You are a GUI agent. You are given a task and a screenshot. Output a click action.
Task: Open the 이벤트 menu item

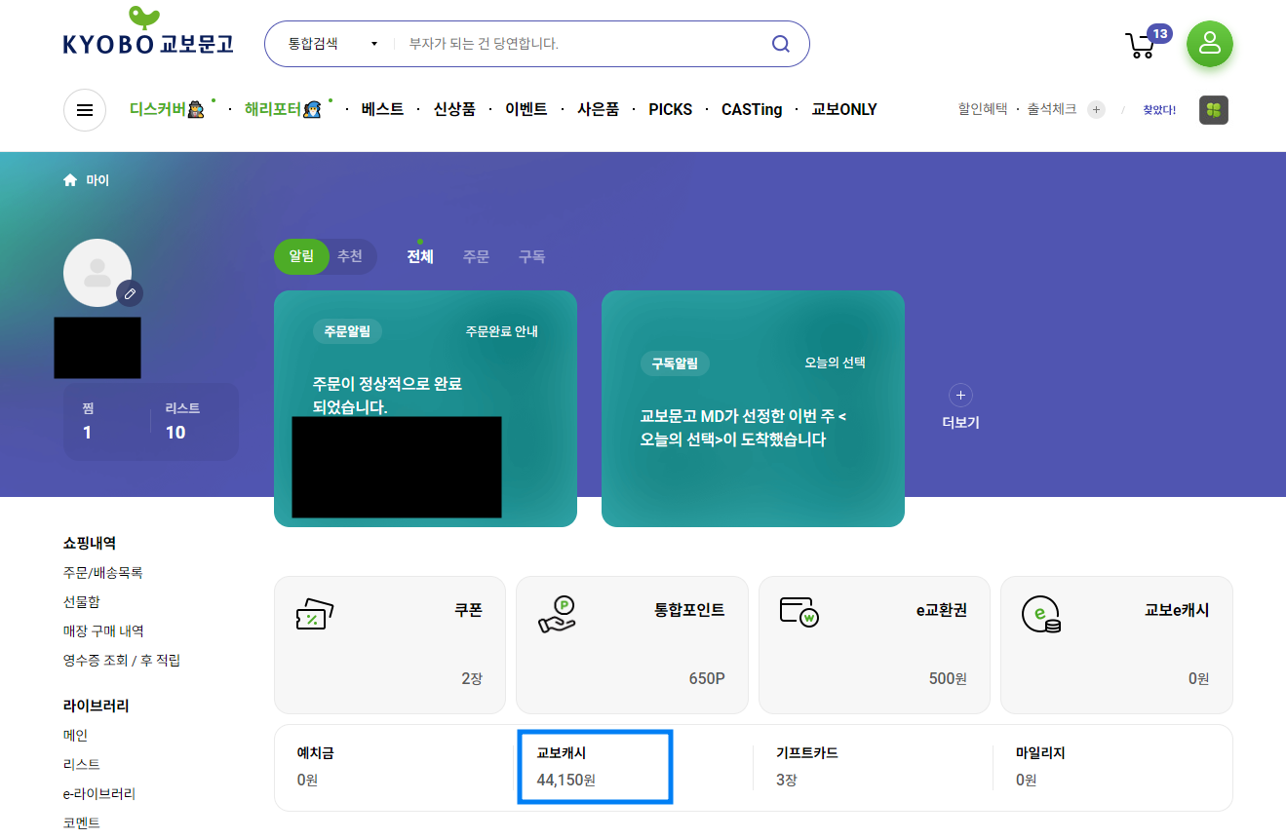(526, 110)
